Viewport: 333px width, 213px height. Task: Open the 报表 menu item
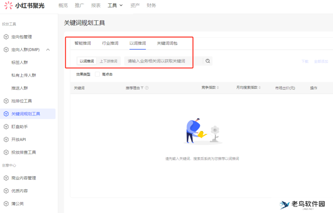[96, 5]
